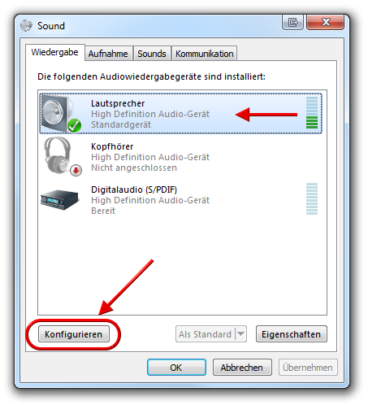The height and width of the screenshot is (405, 368).
Task: Click the restore window button beside close
Action: coord(292,22)
